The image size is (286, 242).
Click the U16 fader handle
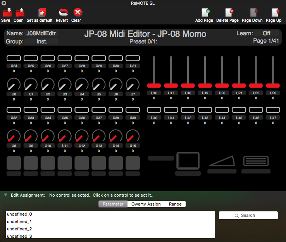click(x=154, y=85)
